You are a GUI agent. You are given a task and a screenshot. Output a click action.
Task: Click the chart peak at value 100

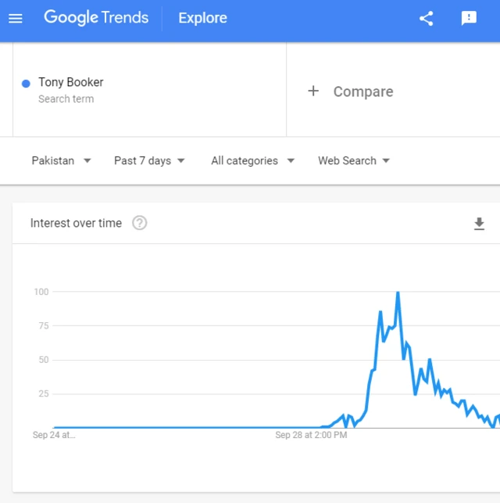pos(398,293)
